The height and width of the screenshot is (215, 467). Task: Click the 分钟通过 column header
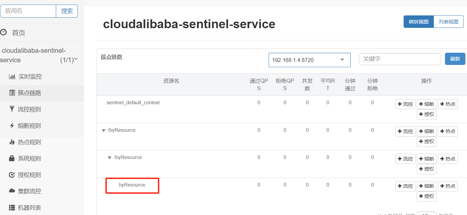(x=350, y=85)
